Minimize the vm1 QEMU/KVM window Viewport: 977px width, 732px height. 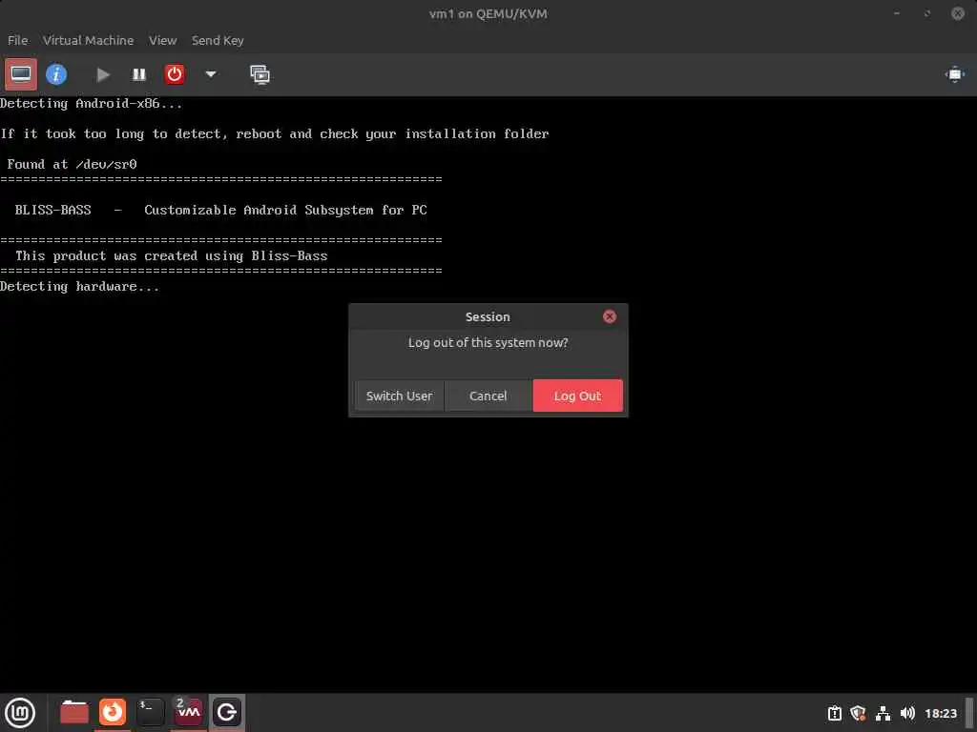(x=897, y=13)
